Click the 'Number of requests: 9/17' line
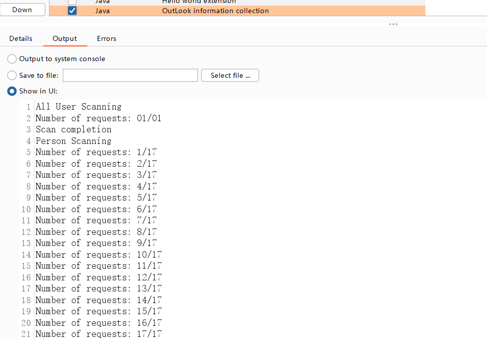The height and width of the screenshot is (340, 487). pos(96,243)
